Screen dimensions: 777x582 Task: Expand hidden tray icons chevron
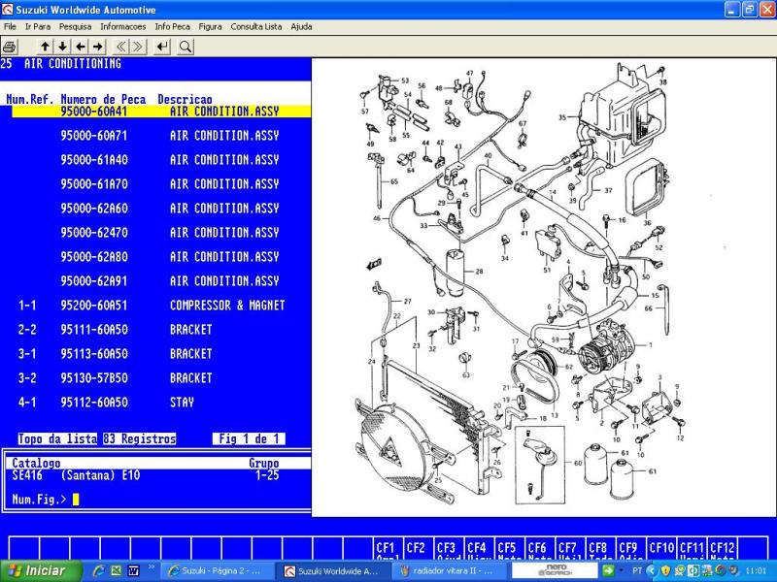651,571
